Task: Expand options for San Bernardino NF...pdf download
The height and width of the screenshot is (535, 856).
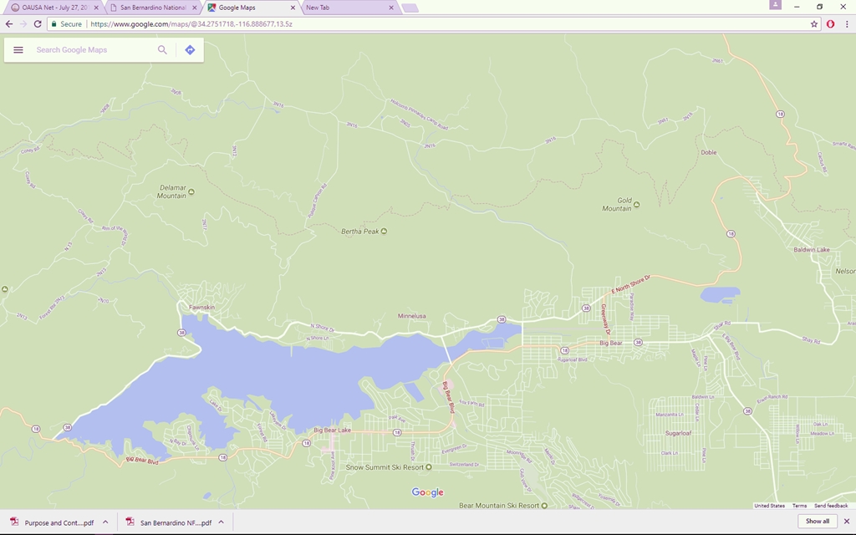Action: [x=222, y=522]
